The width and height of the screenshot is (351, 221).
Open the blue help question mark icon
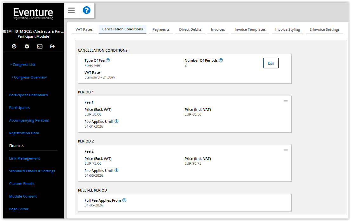click(86, 10)
